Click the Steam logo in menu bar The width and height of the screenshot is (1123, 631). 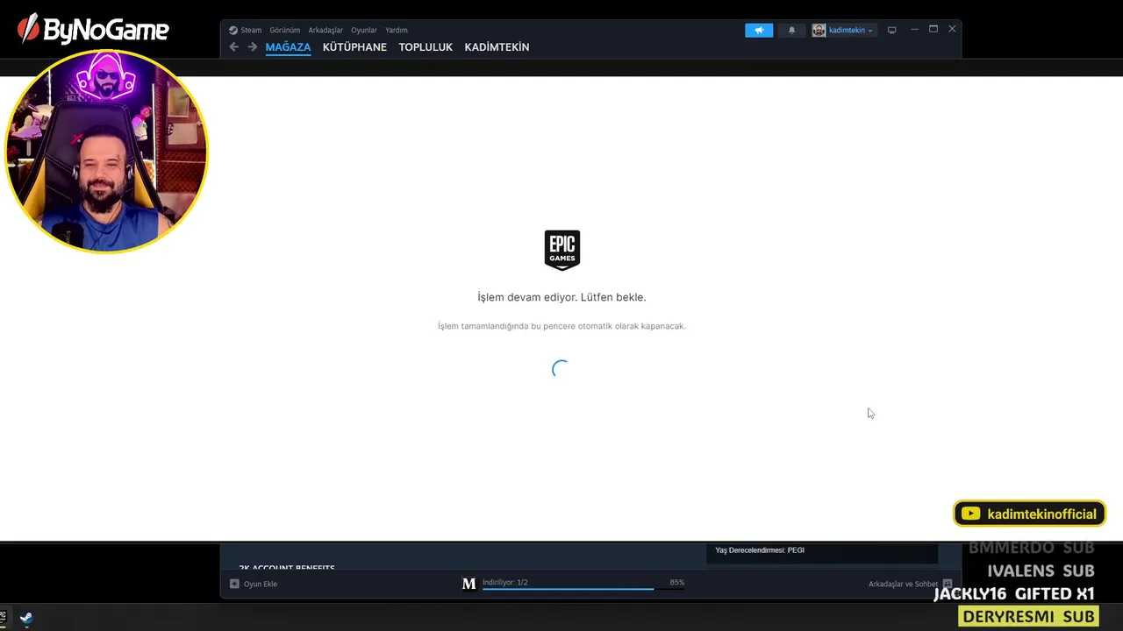pyautogui.click(x=233, y=30)
